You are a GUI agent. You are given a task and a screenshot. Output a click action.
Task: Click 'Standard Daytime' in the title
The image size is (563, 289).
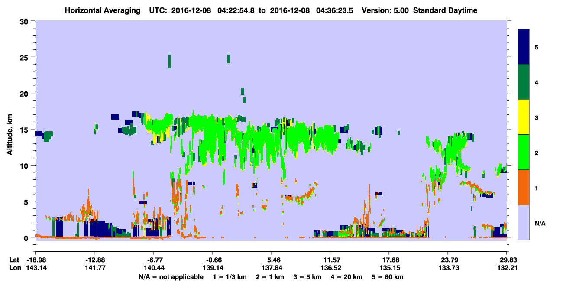tap(445, 10)
